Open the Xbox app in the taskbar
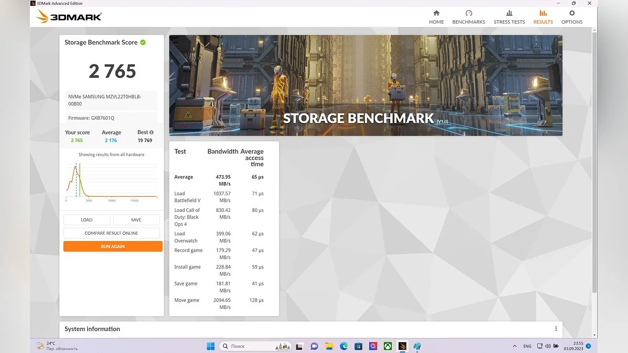The height and width of the screenshot is (353, 628). 388,346
